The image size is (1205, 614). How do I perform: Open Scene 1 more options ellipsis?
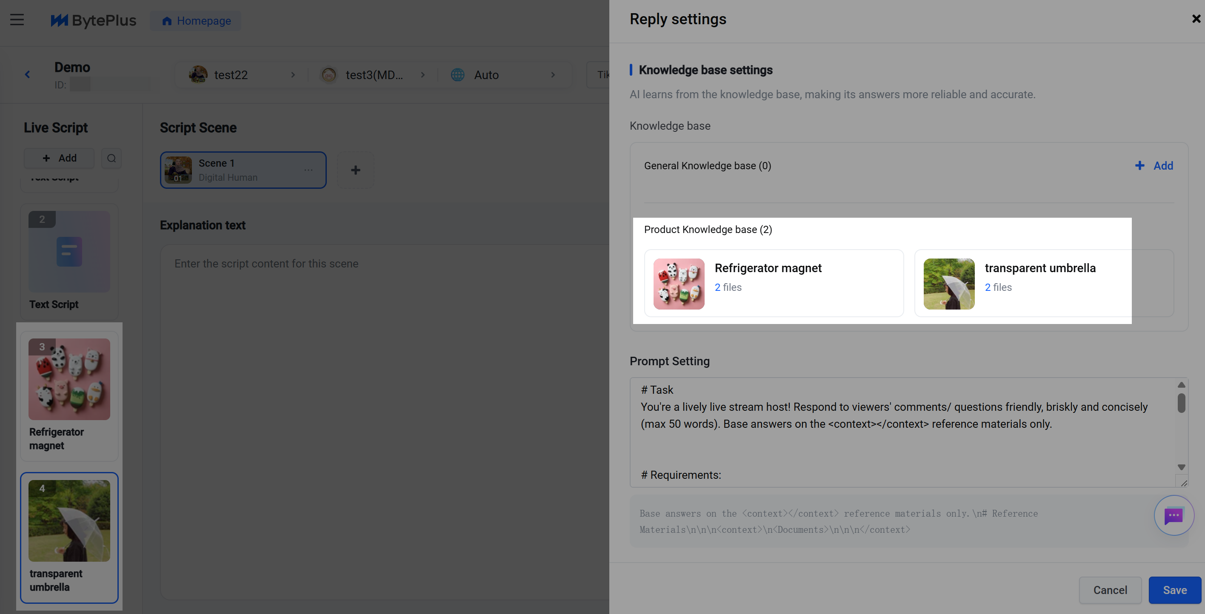click(x=308, y=170)
